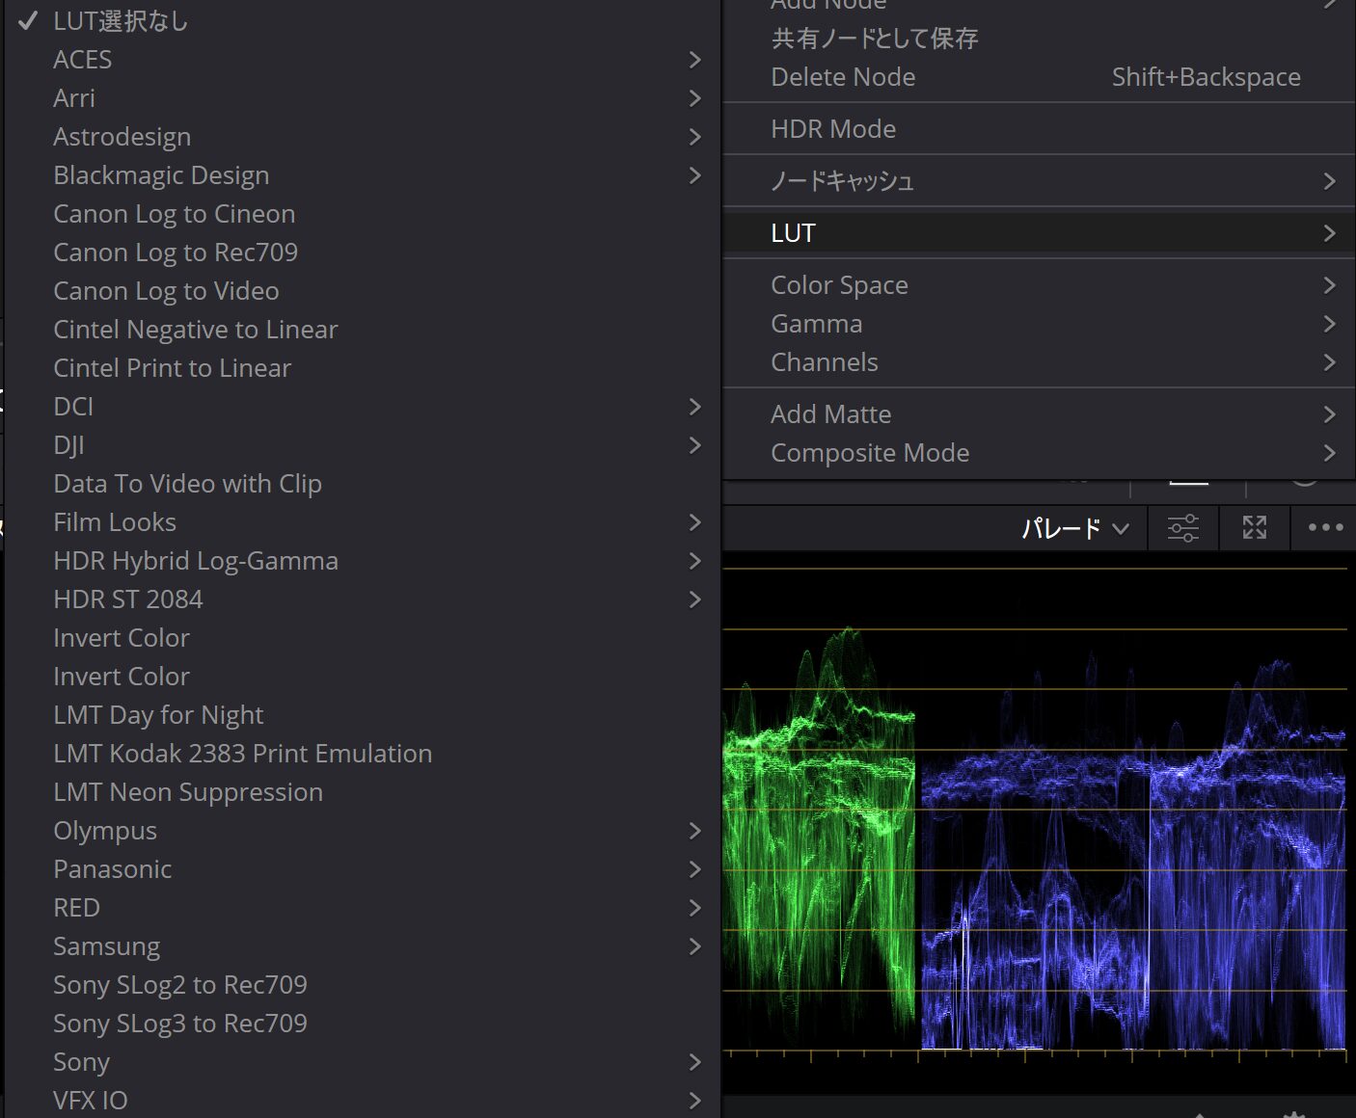This screenshot has width=1356, height=1118.
Task: Open the Color Space submenu
Action: click(1039, 285)
